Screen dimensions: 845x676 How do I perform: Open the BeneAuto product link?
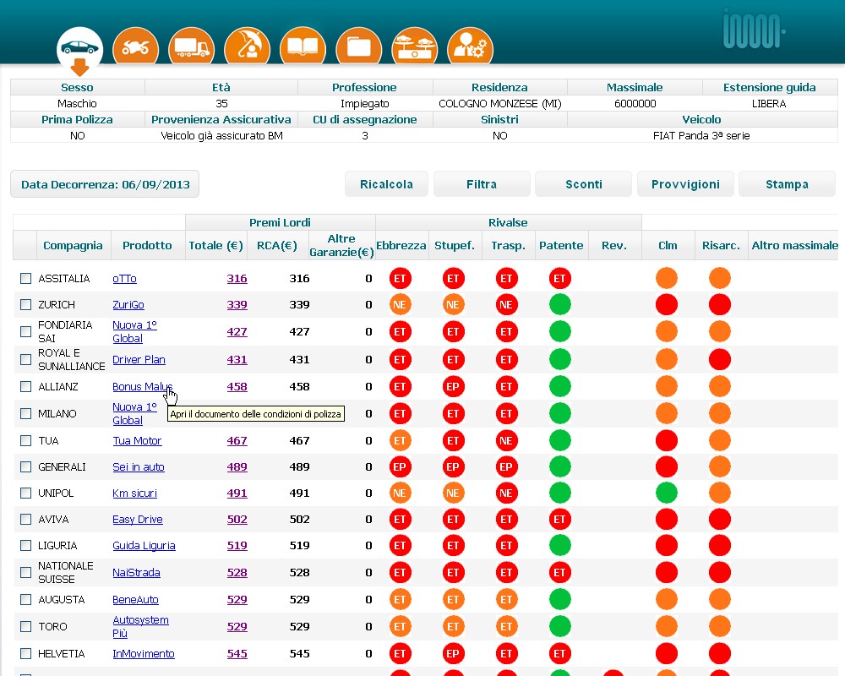135,599
